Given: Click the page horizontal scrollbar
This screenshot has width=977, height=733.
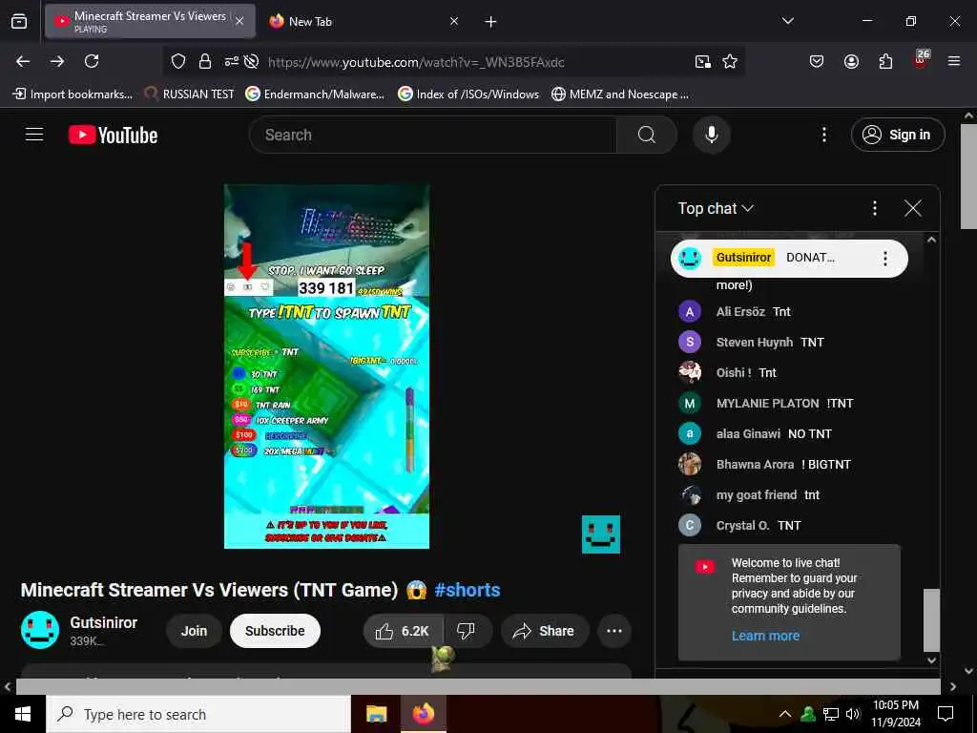Looking at the screenshot, I should 478,686.
